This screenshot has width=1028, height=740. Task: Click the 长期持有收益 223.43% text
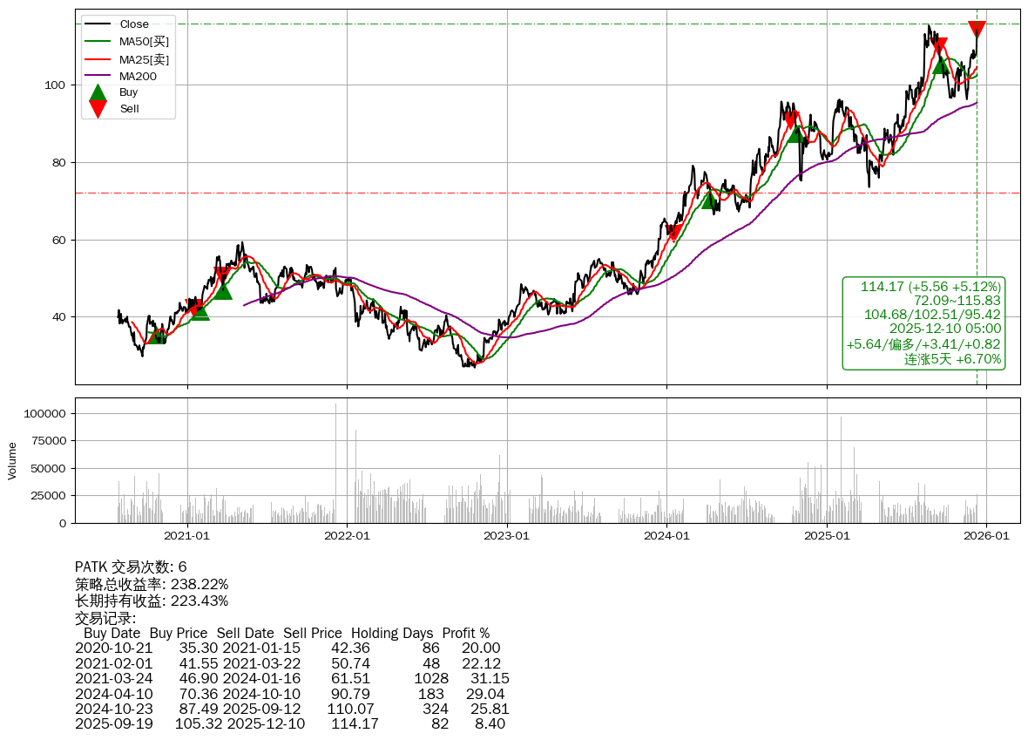tap(152, 601)
